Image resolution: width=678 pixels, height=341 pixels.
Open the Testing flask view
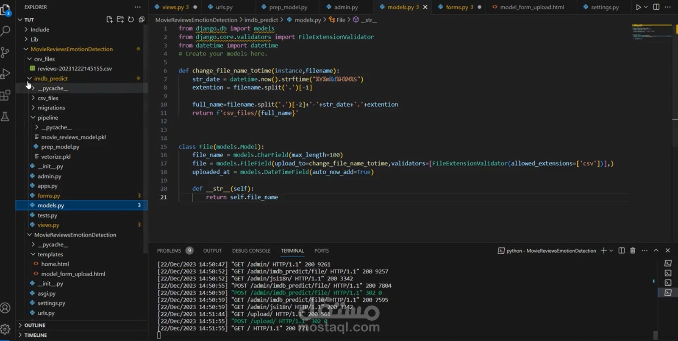(x=6, y=116)
